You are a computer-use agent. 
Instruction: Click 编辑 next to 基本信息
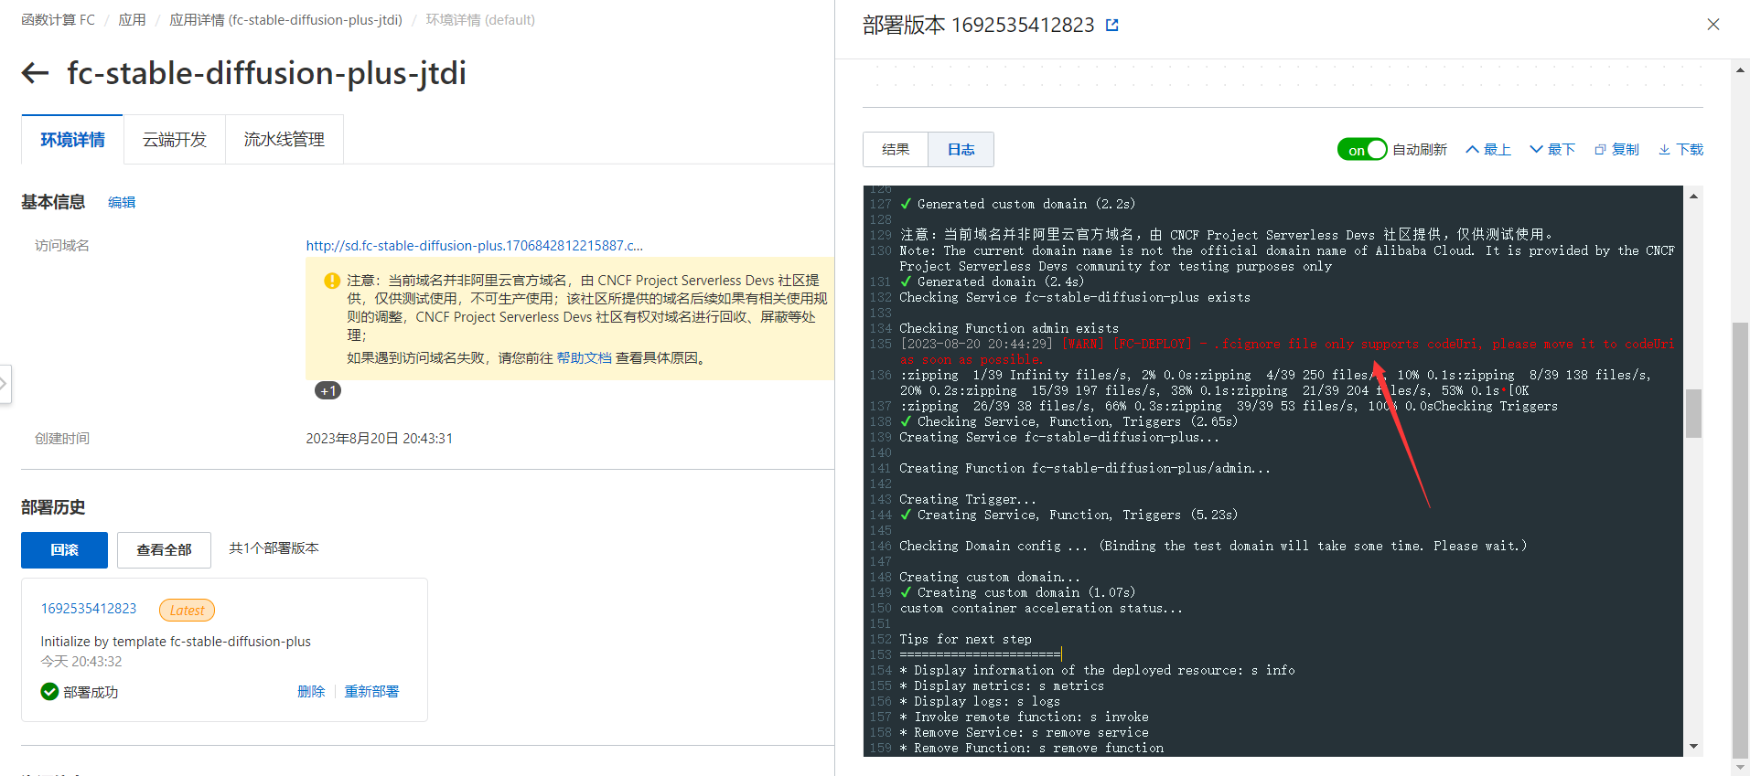coord(122,203)
